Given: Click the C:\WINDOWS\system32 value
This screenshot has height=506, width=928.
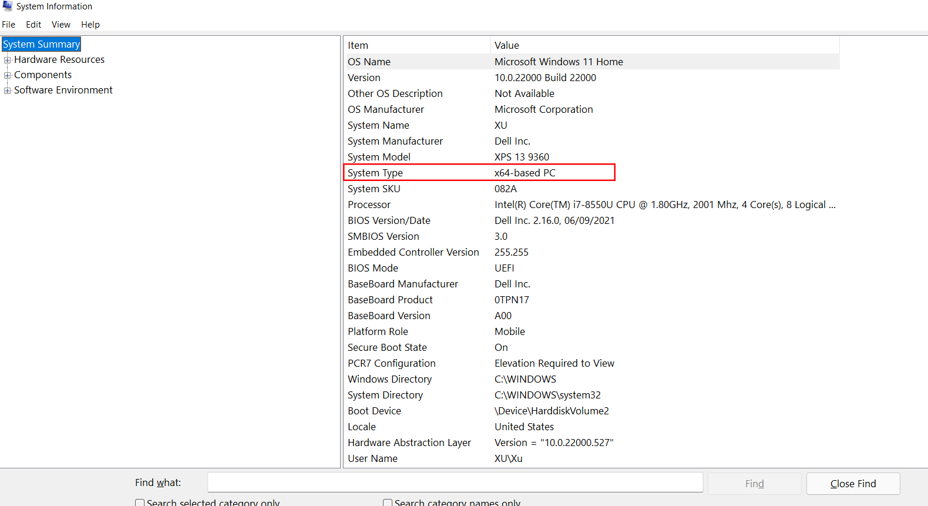Looking at the screenshot, I should tap(547, 395).
